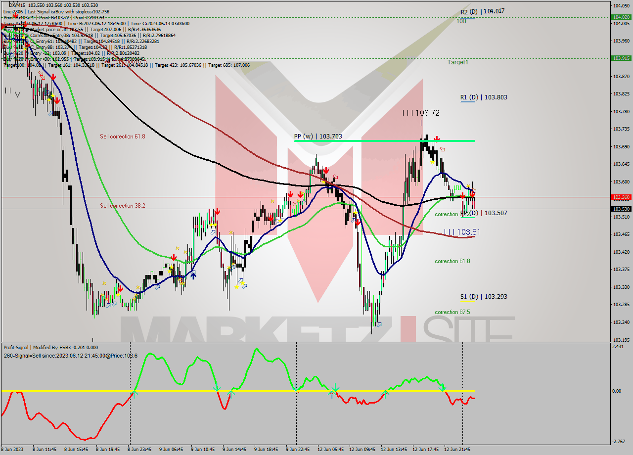633x455 pixels.
Task: Click the R2 (D) | 104.017 resistance label
Action: (x=483, y=11)
